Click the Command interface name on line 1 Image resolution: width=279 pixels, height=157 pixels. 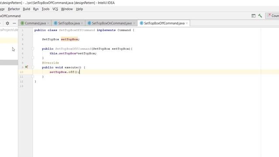point(124,30)
